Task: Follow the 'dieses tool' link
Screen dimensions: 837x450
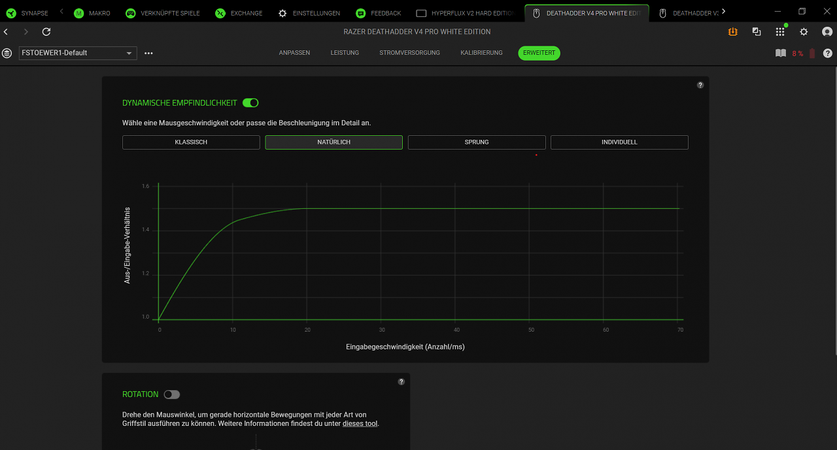Action: (x=360, y=423)
